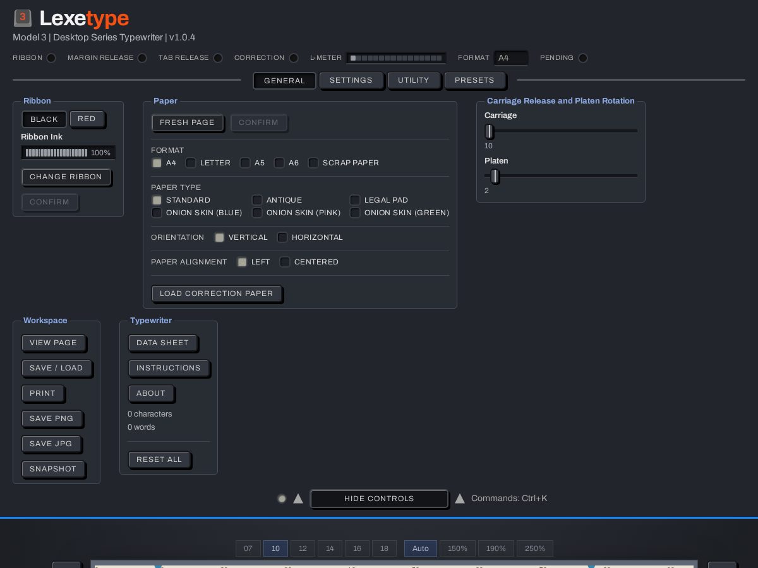758x568 pixels.
Task: Click LOAD CORRECTION PAPER
Action: point(217,293)
